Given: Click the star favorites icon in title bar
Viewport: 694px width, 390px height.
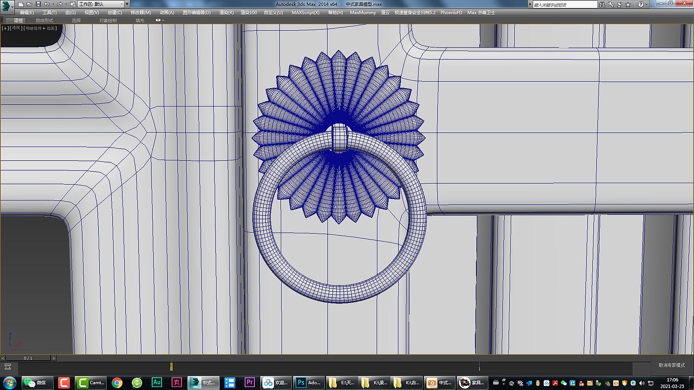Looking at the screenshot, I should pyautogui.click(x=628, y=4).
